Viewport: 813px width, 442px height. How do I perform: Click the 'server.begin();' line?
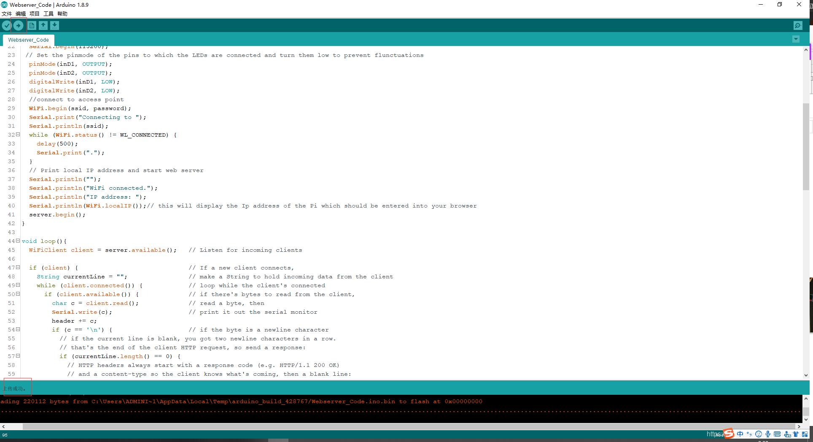click(x=57, y=215)
